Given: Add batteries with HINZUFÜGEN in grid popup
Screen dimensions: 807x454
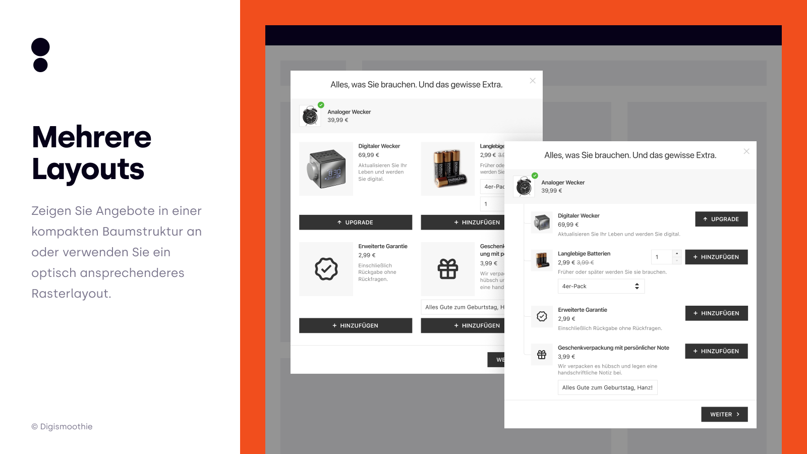Looking at the screenshot, I should pyautogui.click(x=463, y=222).
